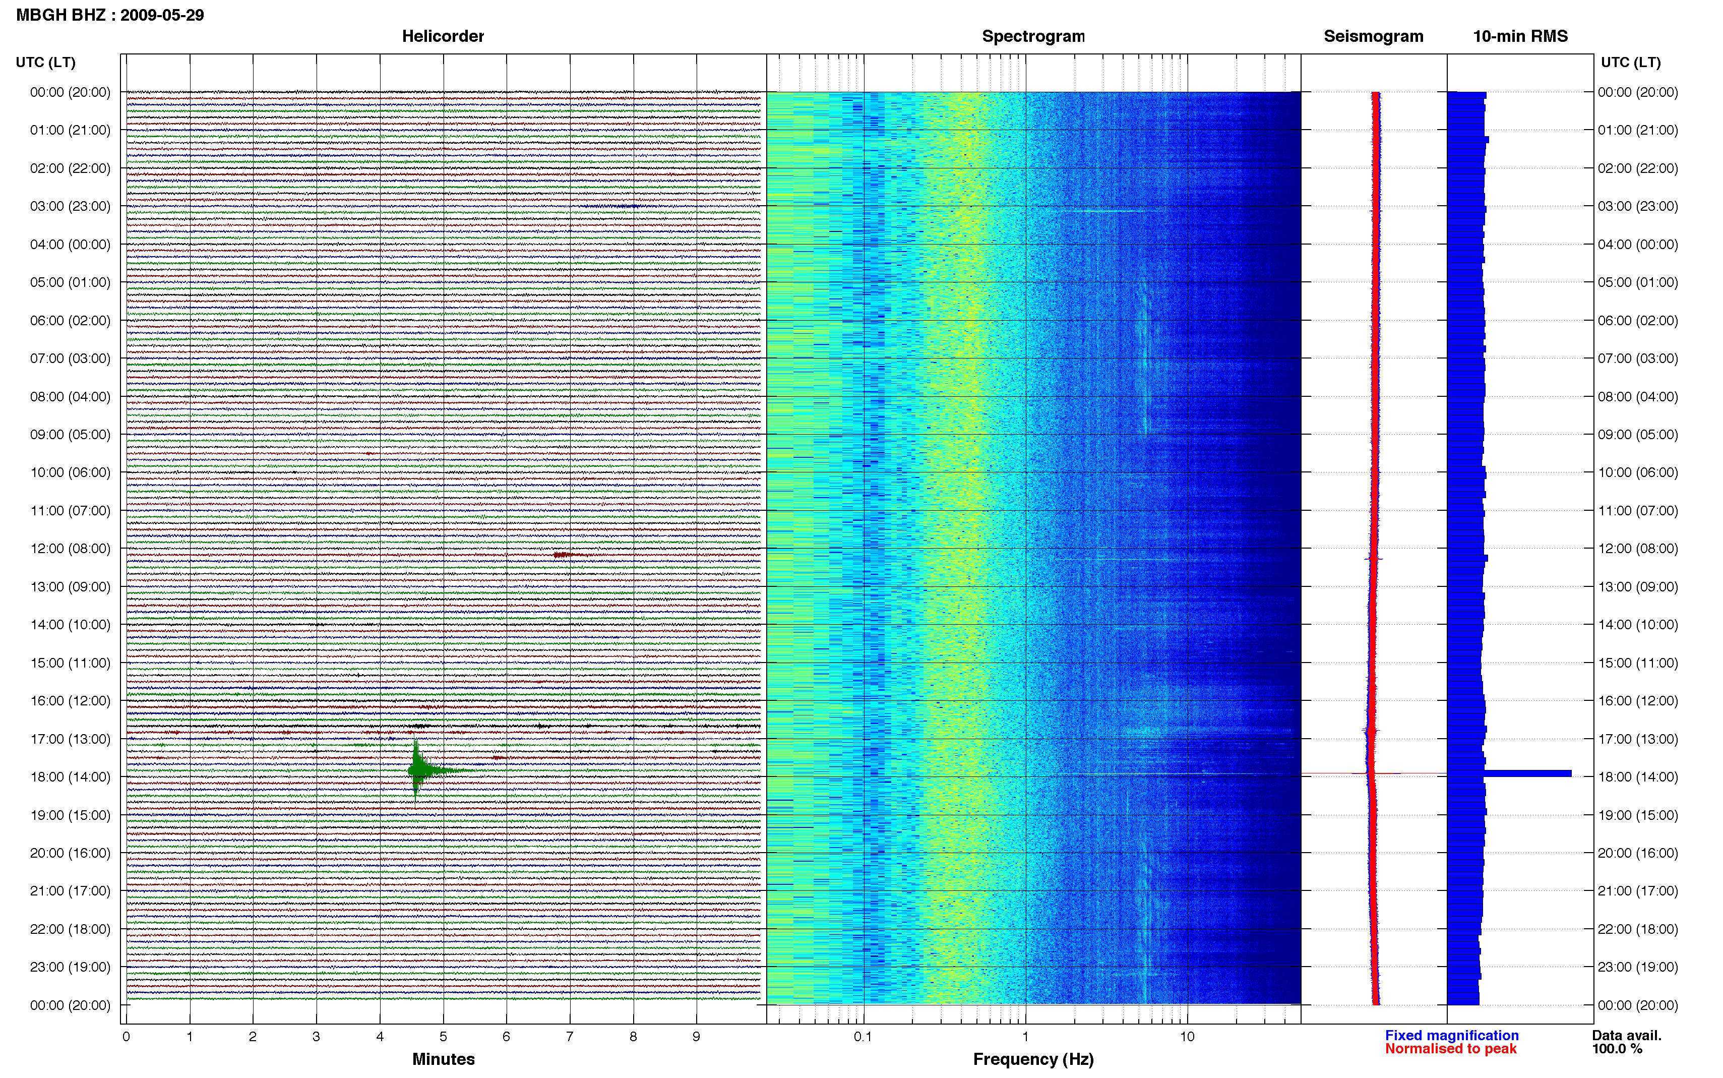Click the 10 tick on the frequency axis
Viewport: 1723px width, 1078px height.
[1187, 1037]
